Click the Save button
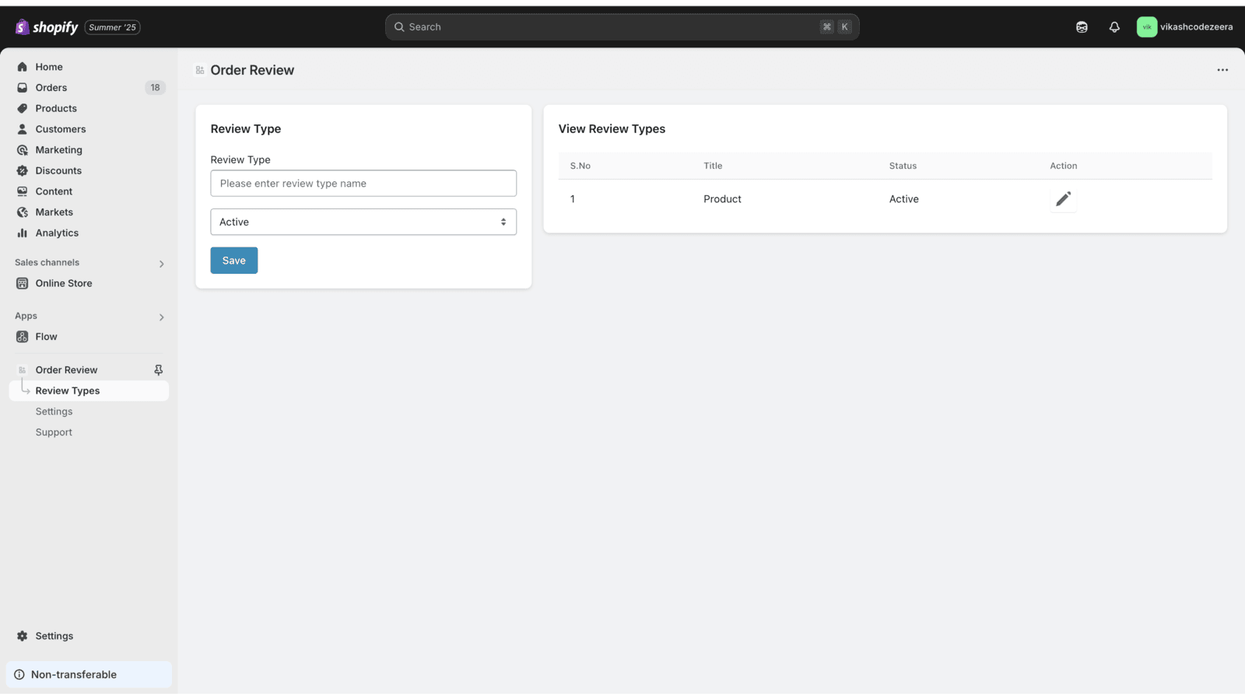This screenshot has width=1245, height=700. [x=234, y=261]
